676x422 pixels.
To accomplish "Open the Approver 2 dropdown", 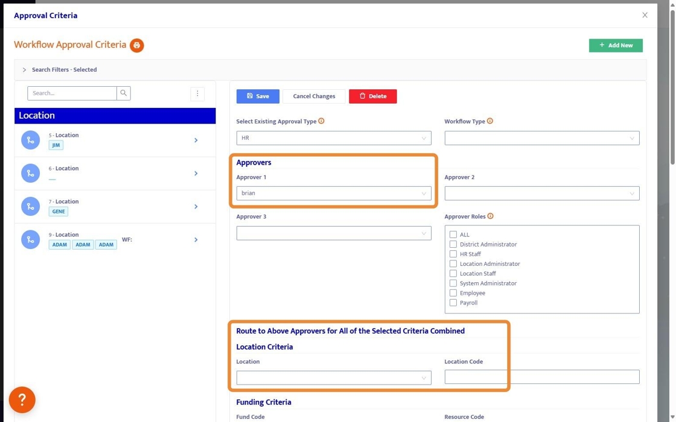I will click(x=542, y=194).
